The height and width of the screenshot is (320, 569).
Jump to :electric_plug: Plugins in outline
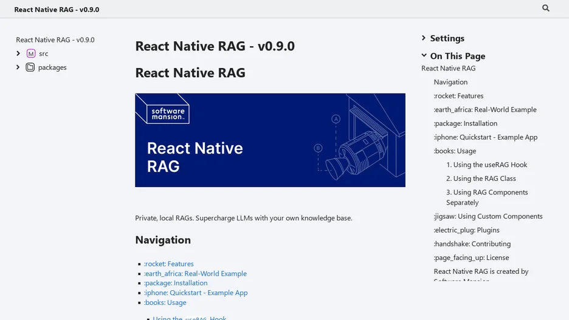(466, 230)
